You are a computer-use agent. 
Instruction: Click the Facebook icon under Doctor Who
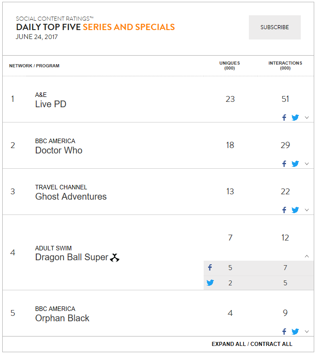[284, 164]
